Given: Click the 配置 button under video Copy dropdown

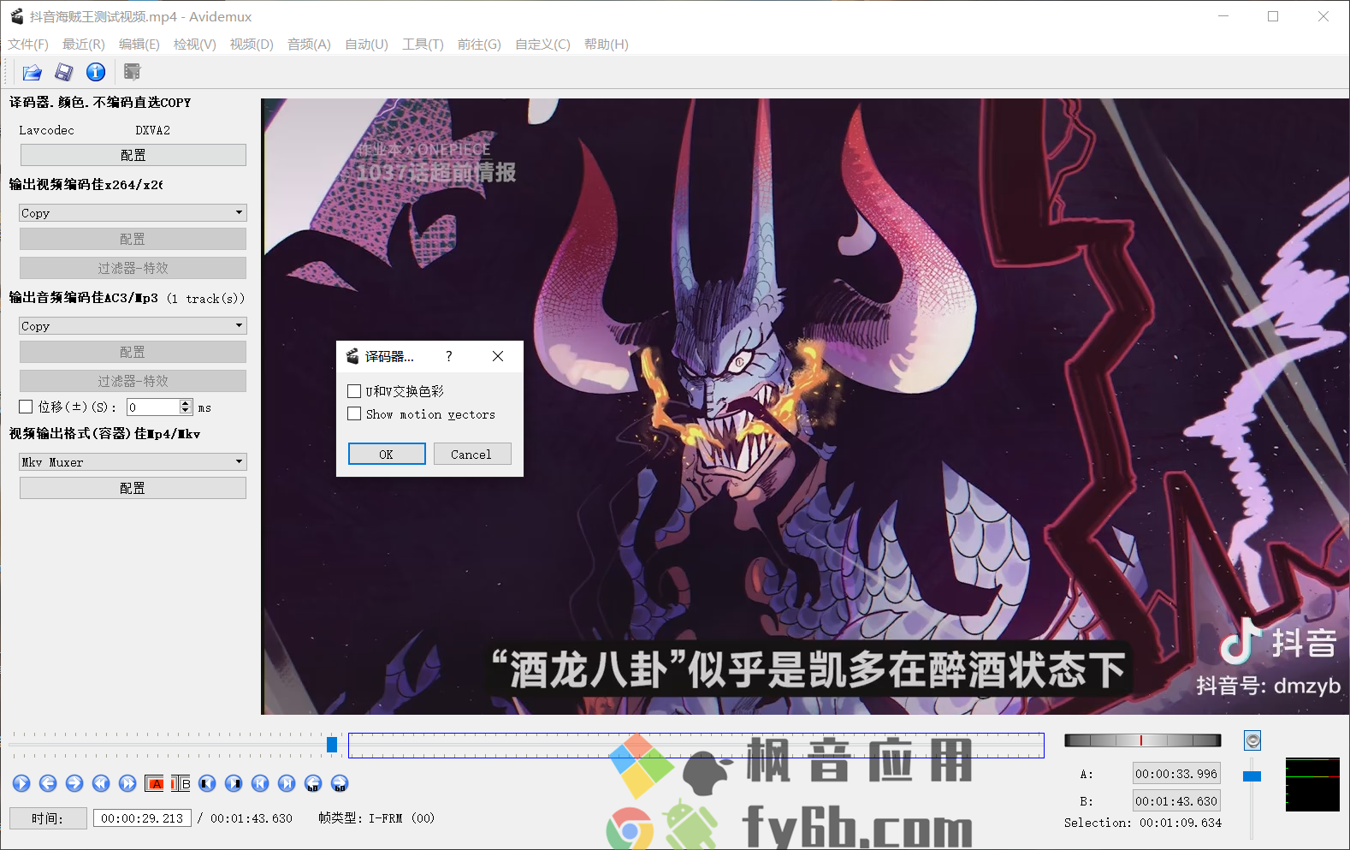Looking at the screenshot, I should (133, 239).
